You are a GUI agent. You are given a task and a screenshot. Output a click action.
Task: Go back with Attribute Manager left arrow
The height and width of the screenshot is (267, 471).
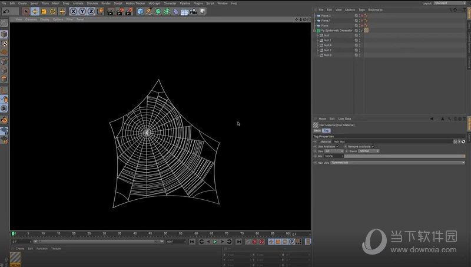pos(432,119)
